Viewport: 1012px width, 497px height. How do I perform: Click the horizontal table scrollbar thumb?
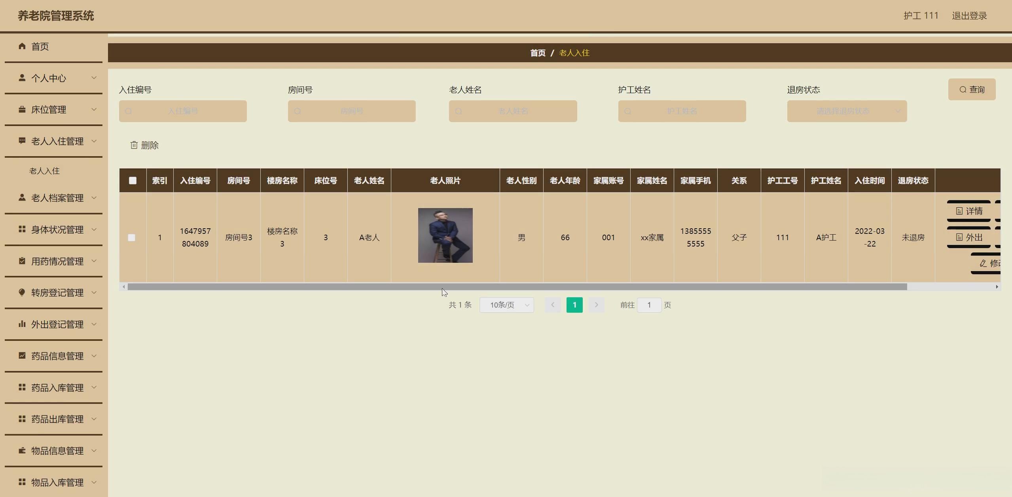(517, 287)
